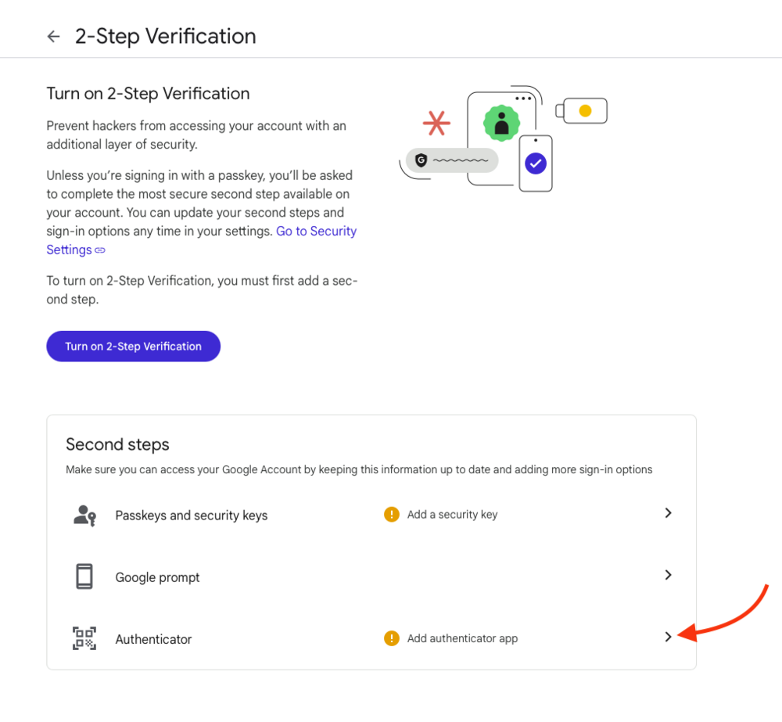Select the Authenticator row label
Viewport: 782px width, 722px height.
click(153, 639)
